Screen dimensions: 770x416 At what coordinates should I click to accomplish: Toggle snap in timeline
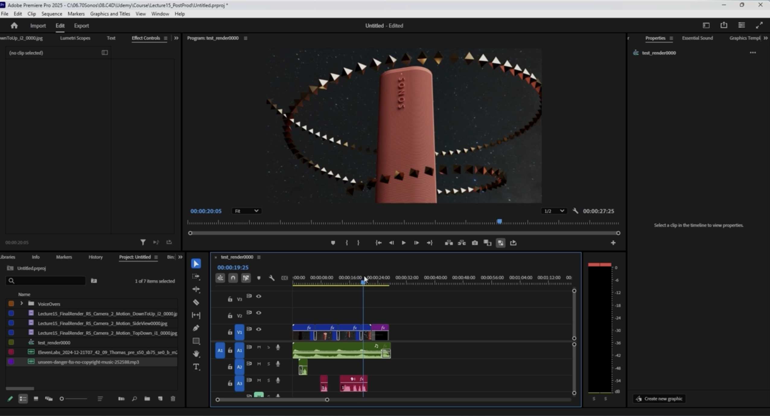tap(233, 278)
